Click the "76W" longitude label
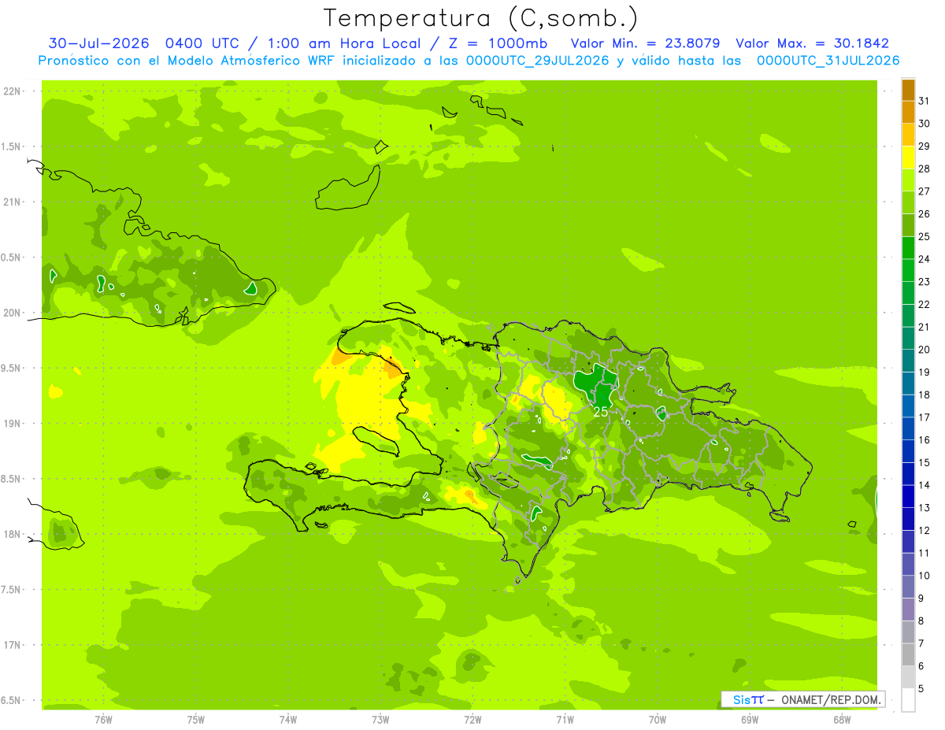The height and width of the screenshot is (730, 945). pos(103,719)
